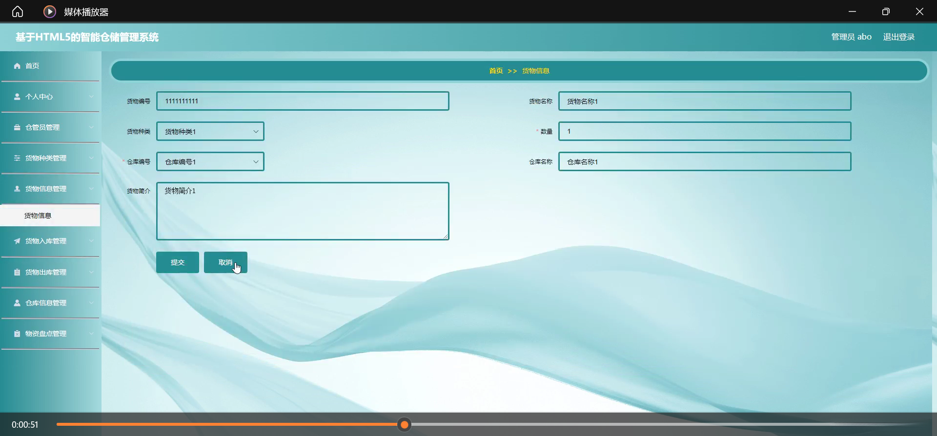Click the icon beside 仓管员管理
Viewport: 937px width, 436px height.
pos(17,127)
